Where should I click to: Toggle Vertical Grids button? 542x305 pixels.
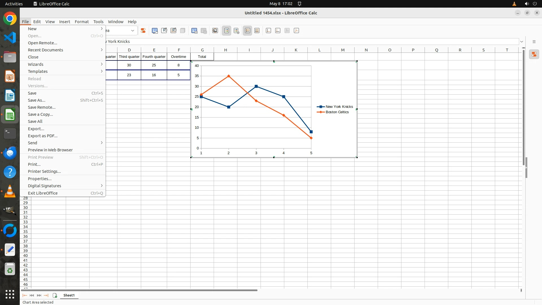tap(257, 31)
